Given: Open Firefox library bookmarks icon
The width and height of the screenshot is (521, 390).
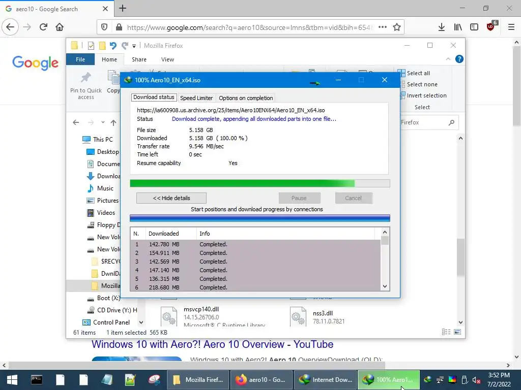Looking at the screenshot, I should click(x=458, y=27).
